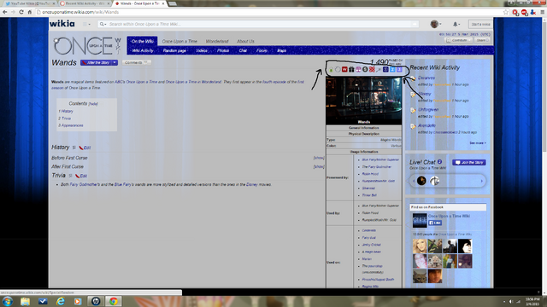
Task: Open the notifications bell in the Wikia header
Action: [x=456, y=24]
